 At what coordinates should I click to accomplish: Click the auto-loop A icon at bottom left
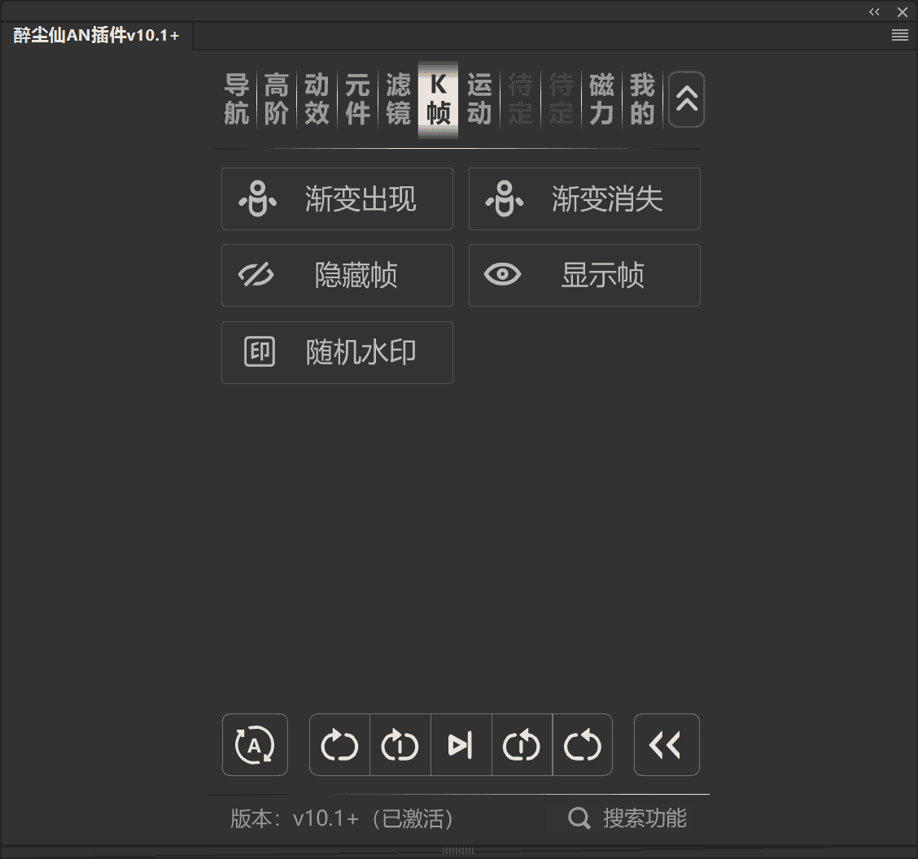point(255,744)
